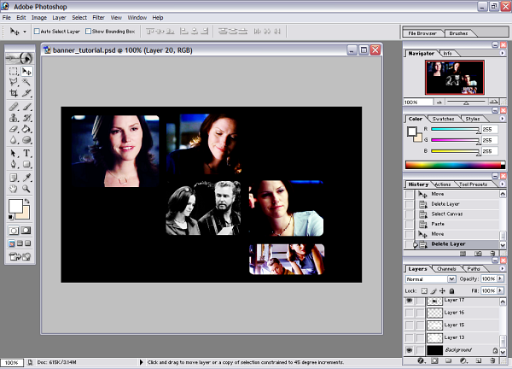The height and width of the screenshot is (369, 512).
Task: Select the History Brush tool
Action: (x=26, y=118)
